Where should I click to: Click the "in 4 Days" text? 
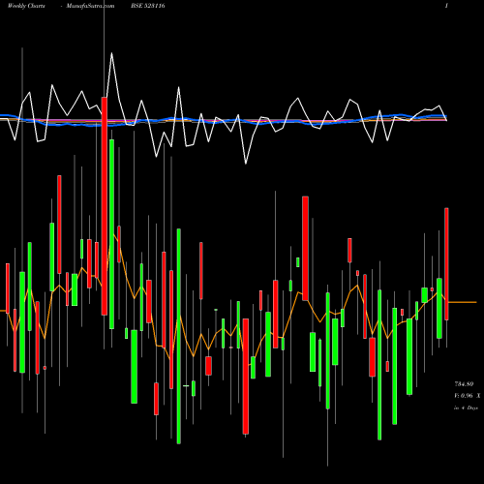[x=466, y=408]
